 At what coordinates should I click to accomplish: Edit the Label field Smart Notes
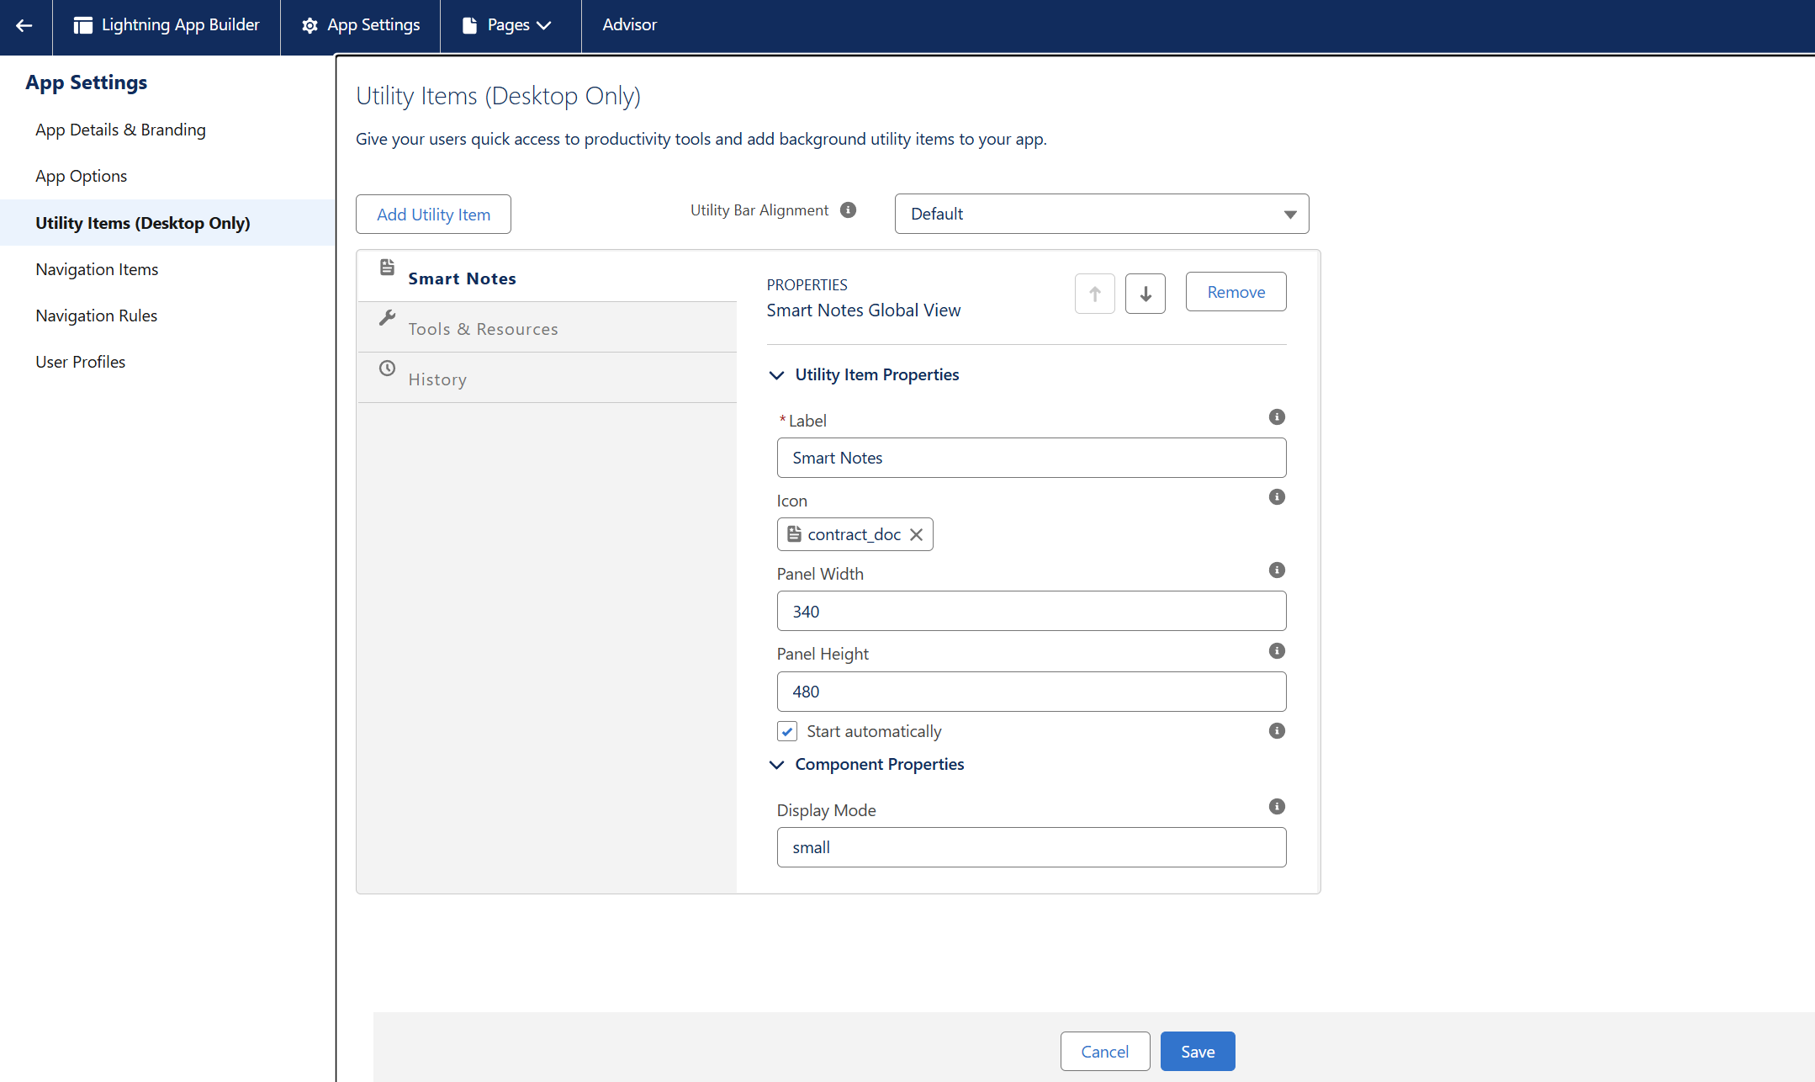click(1031, 458)
